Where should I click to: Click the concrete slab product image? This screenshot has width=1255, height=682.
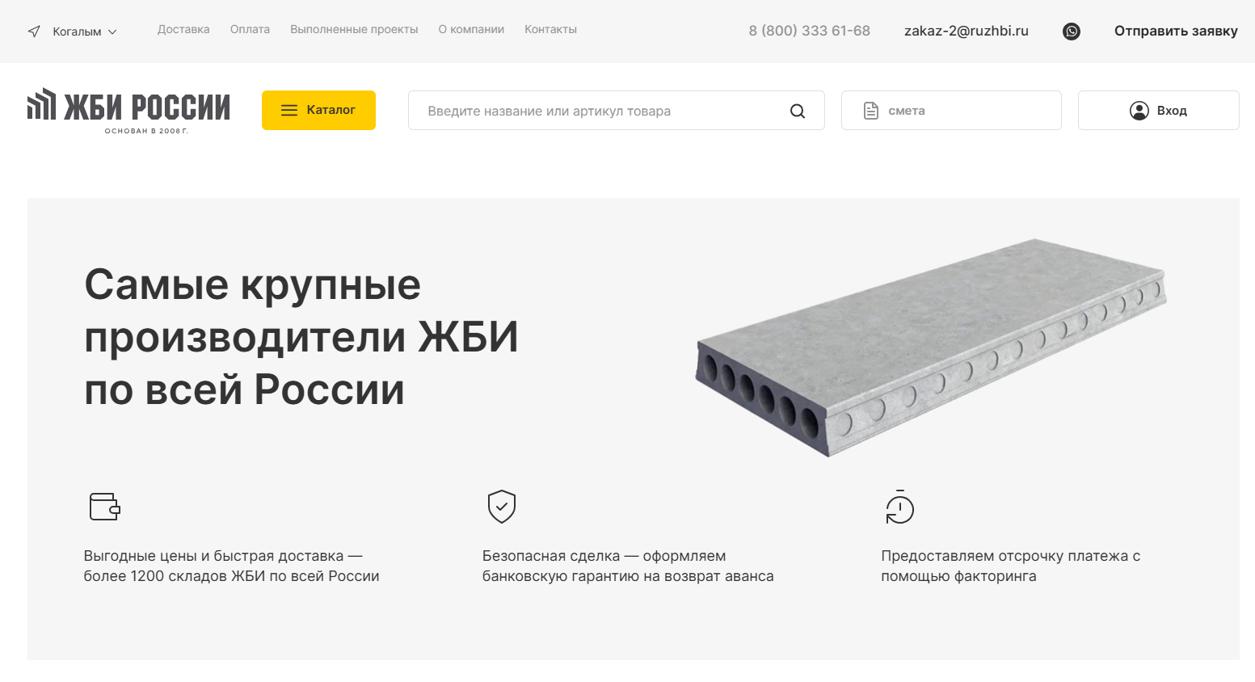(x=931, y=346)
